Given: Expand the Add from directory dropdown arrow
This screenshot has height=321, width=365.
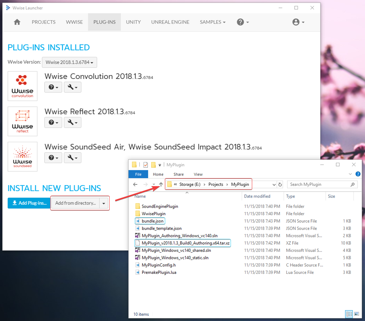Looking at the screenshot, I should point(104,203).
